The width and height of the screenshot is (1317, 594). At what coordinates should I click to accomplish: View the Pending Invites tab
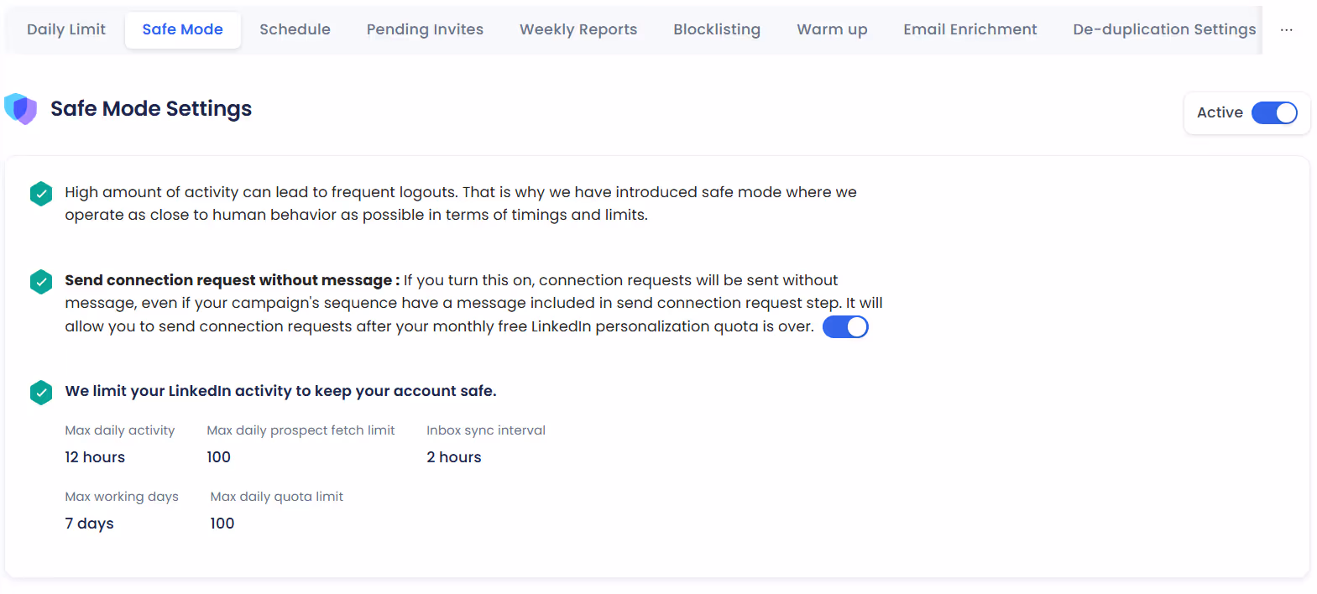click(425, 29)
